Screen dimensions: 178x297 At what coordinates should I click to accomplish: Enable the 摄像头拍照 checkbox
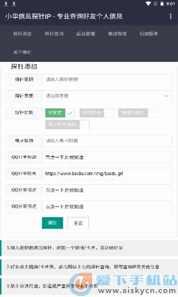click(x=138, y=113)
